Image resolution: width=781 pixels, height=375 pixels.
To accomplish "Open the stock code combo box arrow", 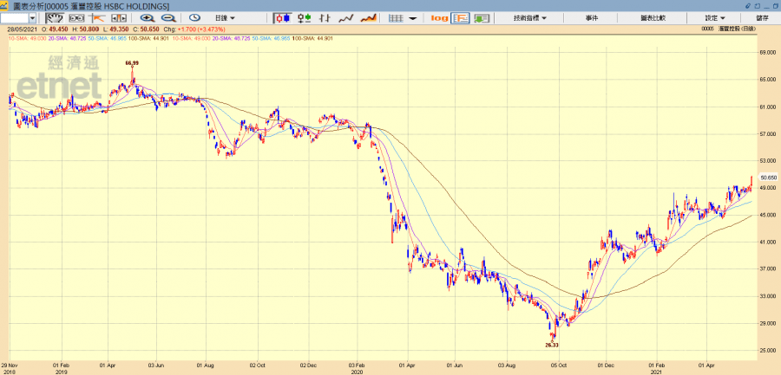I will pyautogui.click(x=32, y=17).
